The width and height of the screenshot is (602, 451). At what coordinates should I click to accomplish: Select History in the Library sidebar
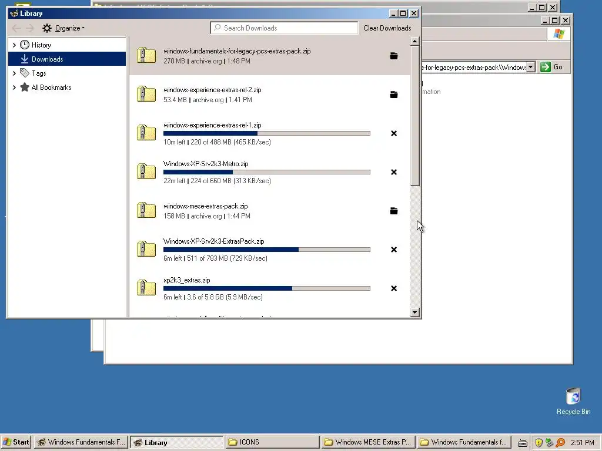click(41, 45)
